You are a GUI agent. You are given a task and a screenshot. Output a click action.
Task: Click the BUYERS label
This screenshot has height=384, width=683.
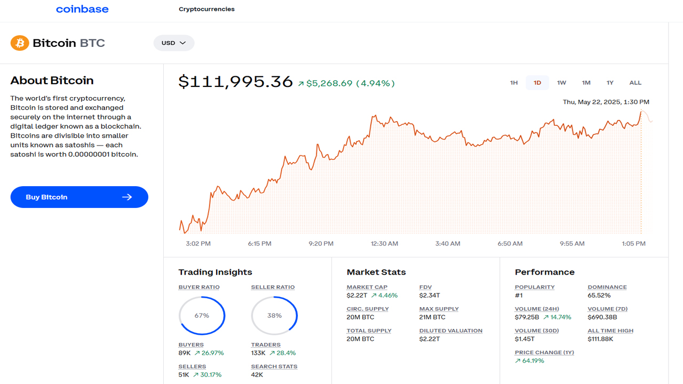point(191,345)
